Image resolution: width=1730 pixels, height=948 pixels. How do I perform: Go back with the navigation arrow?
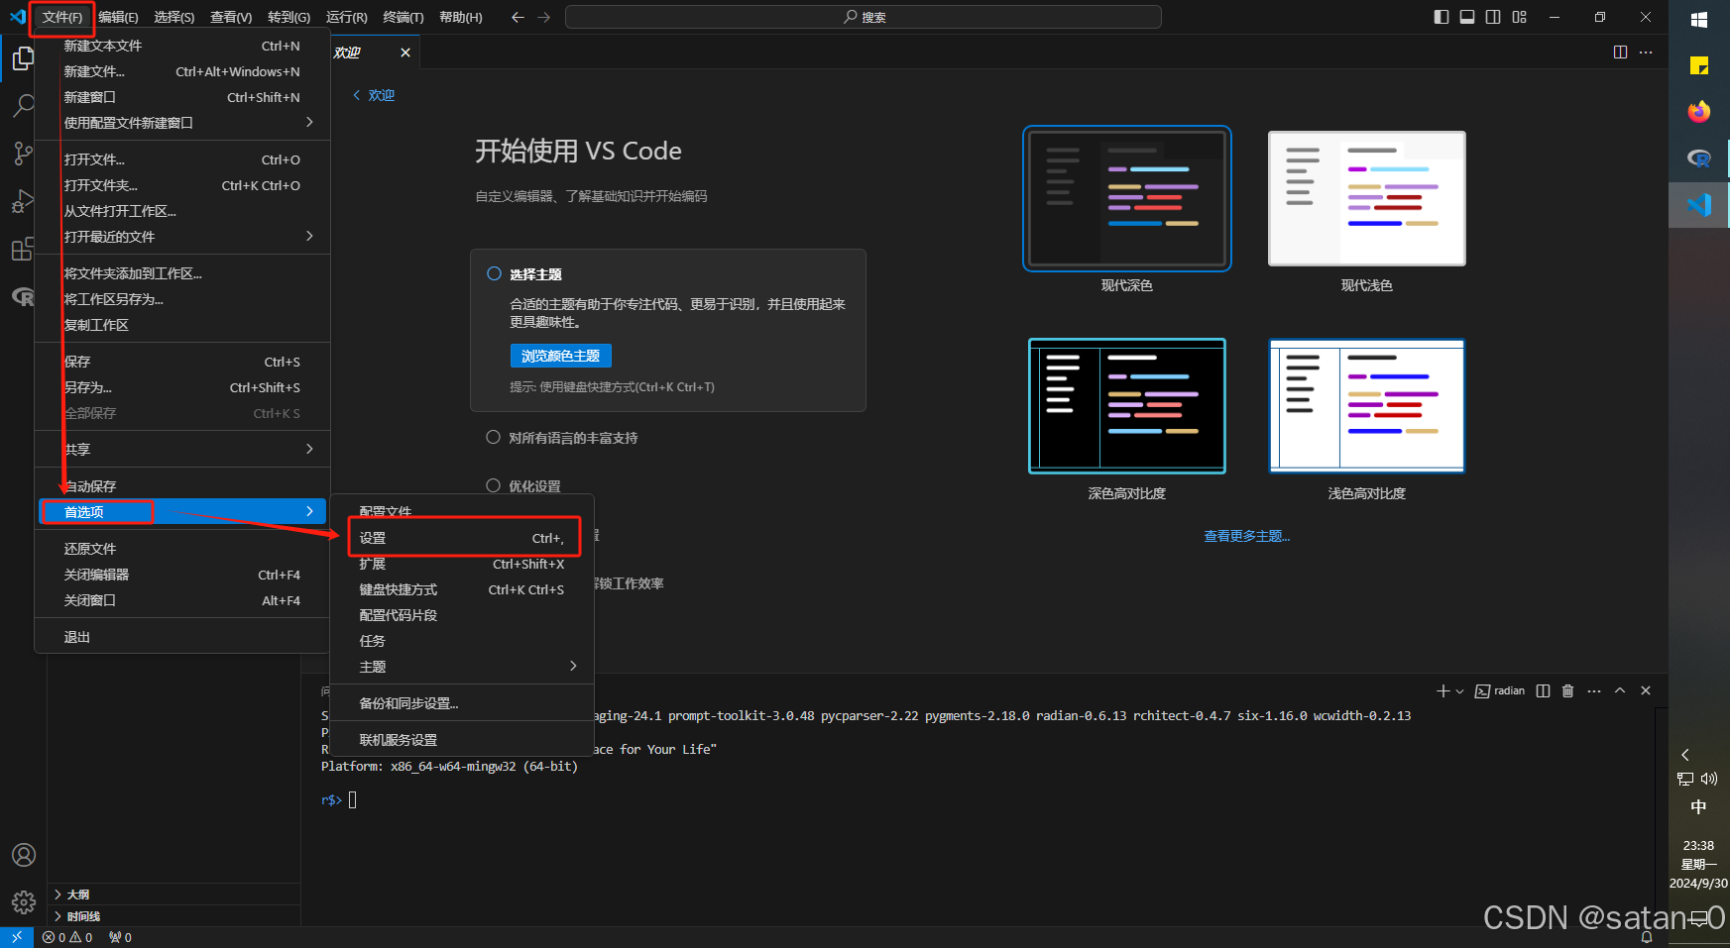pos(518,17)
